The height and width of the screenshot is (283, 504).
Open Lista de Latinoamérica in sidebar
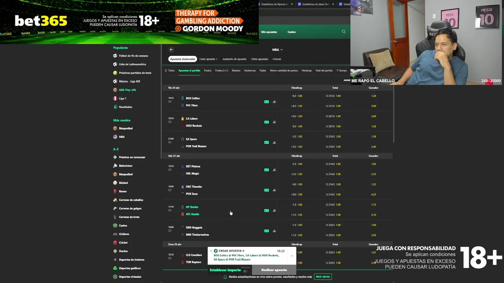point(132,64)
